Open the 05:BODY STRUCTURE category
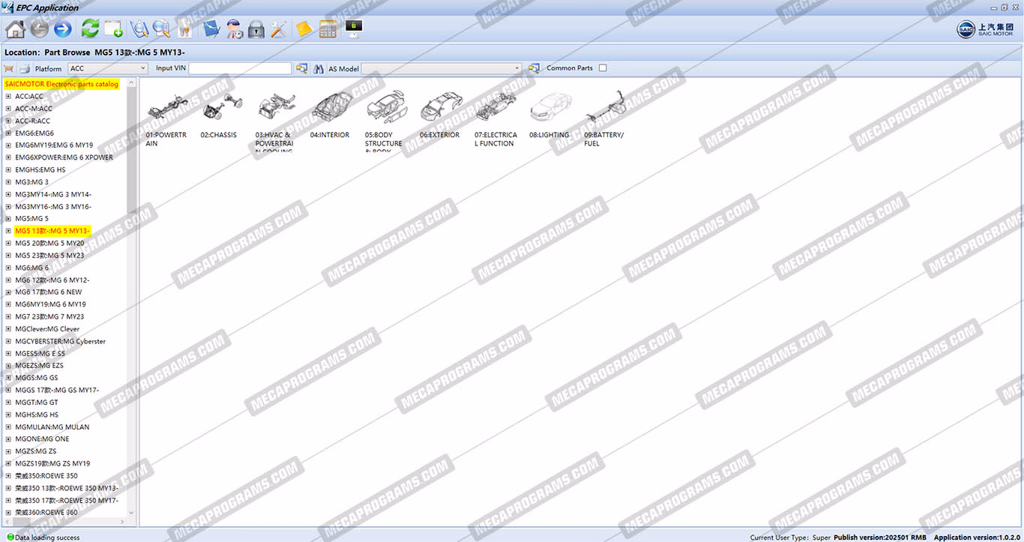The width and height of the screenshot is (1024, 542). [x=385, y=121]
